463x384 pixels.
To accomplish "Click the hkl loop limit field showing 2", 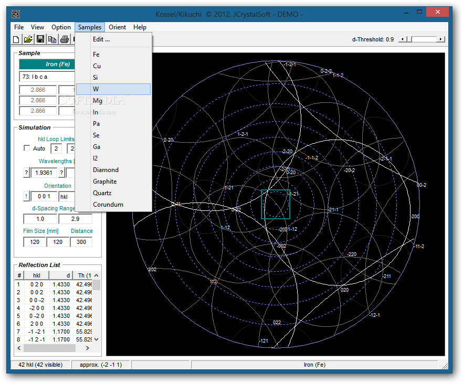I will pos(56,148).
